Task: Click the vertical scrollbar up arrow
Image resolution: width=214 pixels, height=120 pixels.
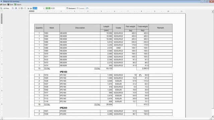Action: click(x=213, y=12)
